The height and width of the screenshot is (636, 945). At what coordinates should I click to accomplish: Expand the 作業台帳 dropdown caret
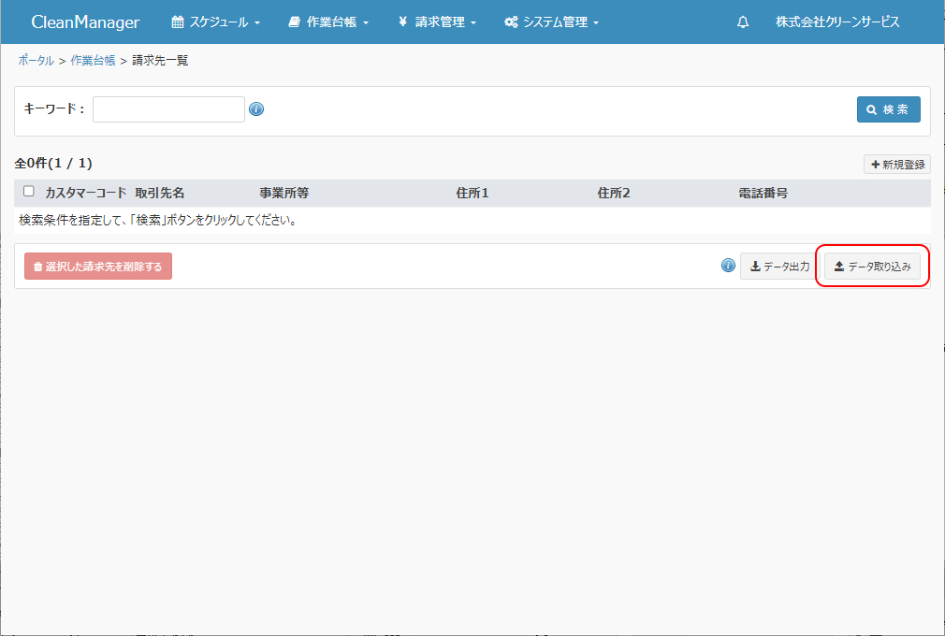click(x=366, y=23)
